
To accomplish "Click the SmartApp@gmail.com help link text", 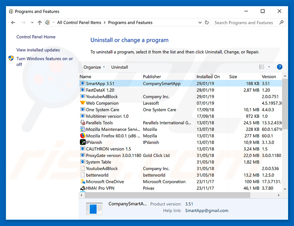I will [207, 211].
